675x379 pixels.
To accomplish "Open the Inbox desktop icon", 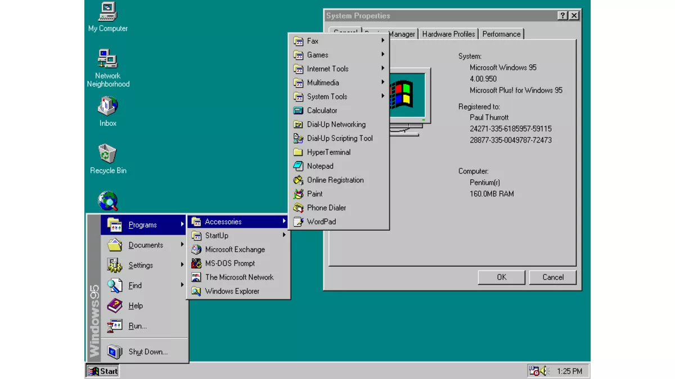I will point(107,106).
